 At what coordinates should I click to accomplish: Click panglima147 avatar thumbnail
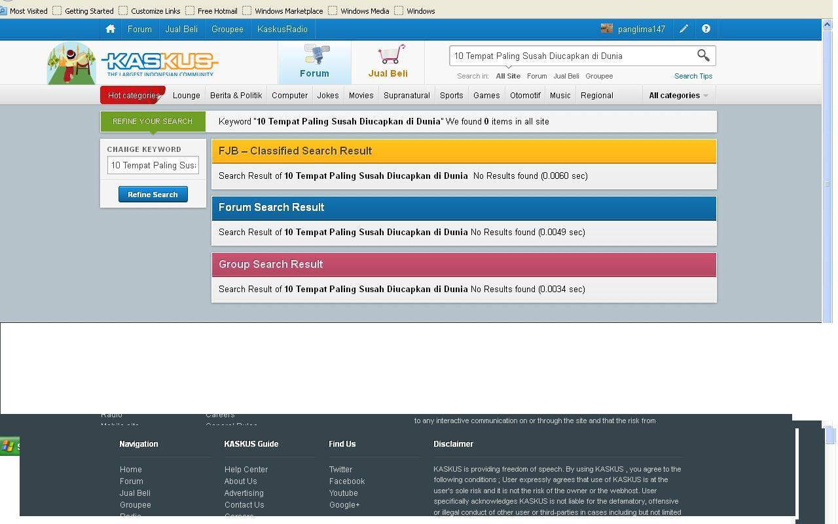pos(607,28)
